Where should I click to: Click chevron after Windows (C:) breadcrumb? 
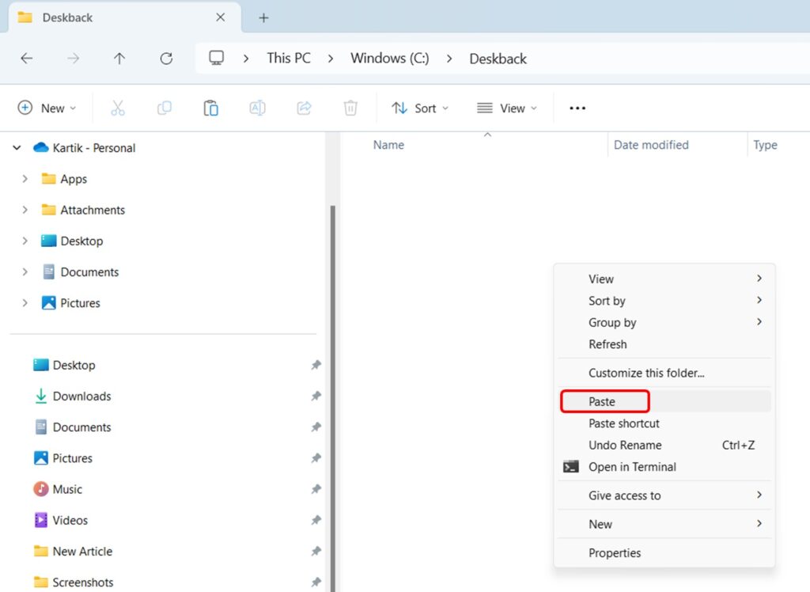449,59
